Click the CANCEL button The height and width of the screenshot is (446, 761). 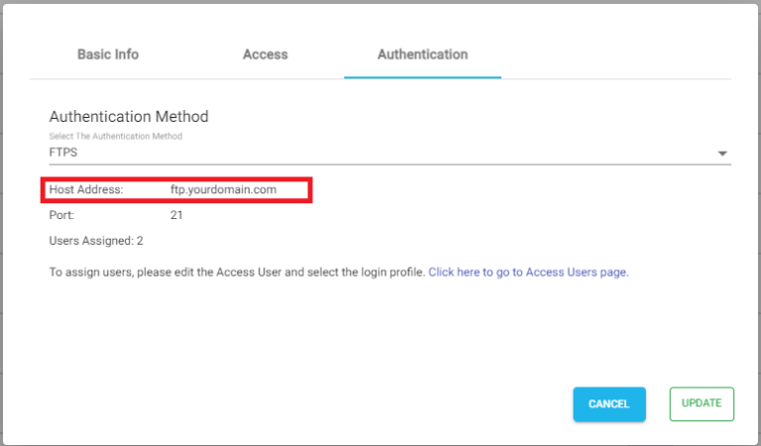point(609,403)
